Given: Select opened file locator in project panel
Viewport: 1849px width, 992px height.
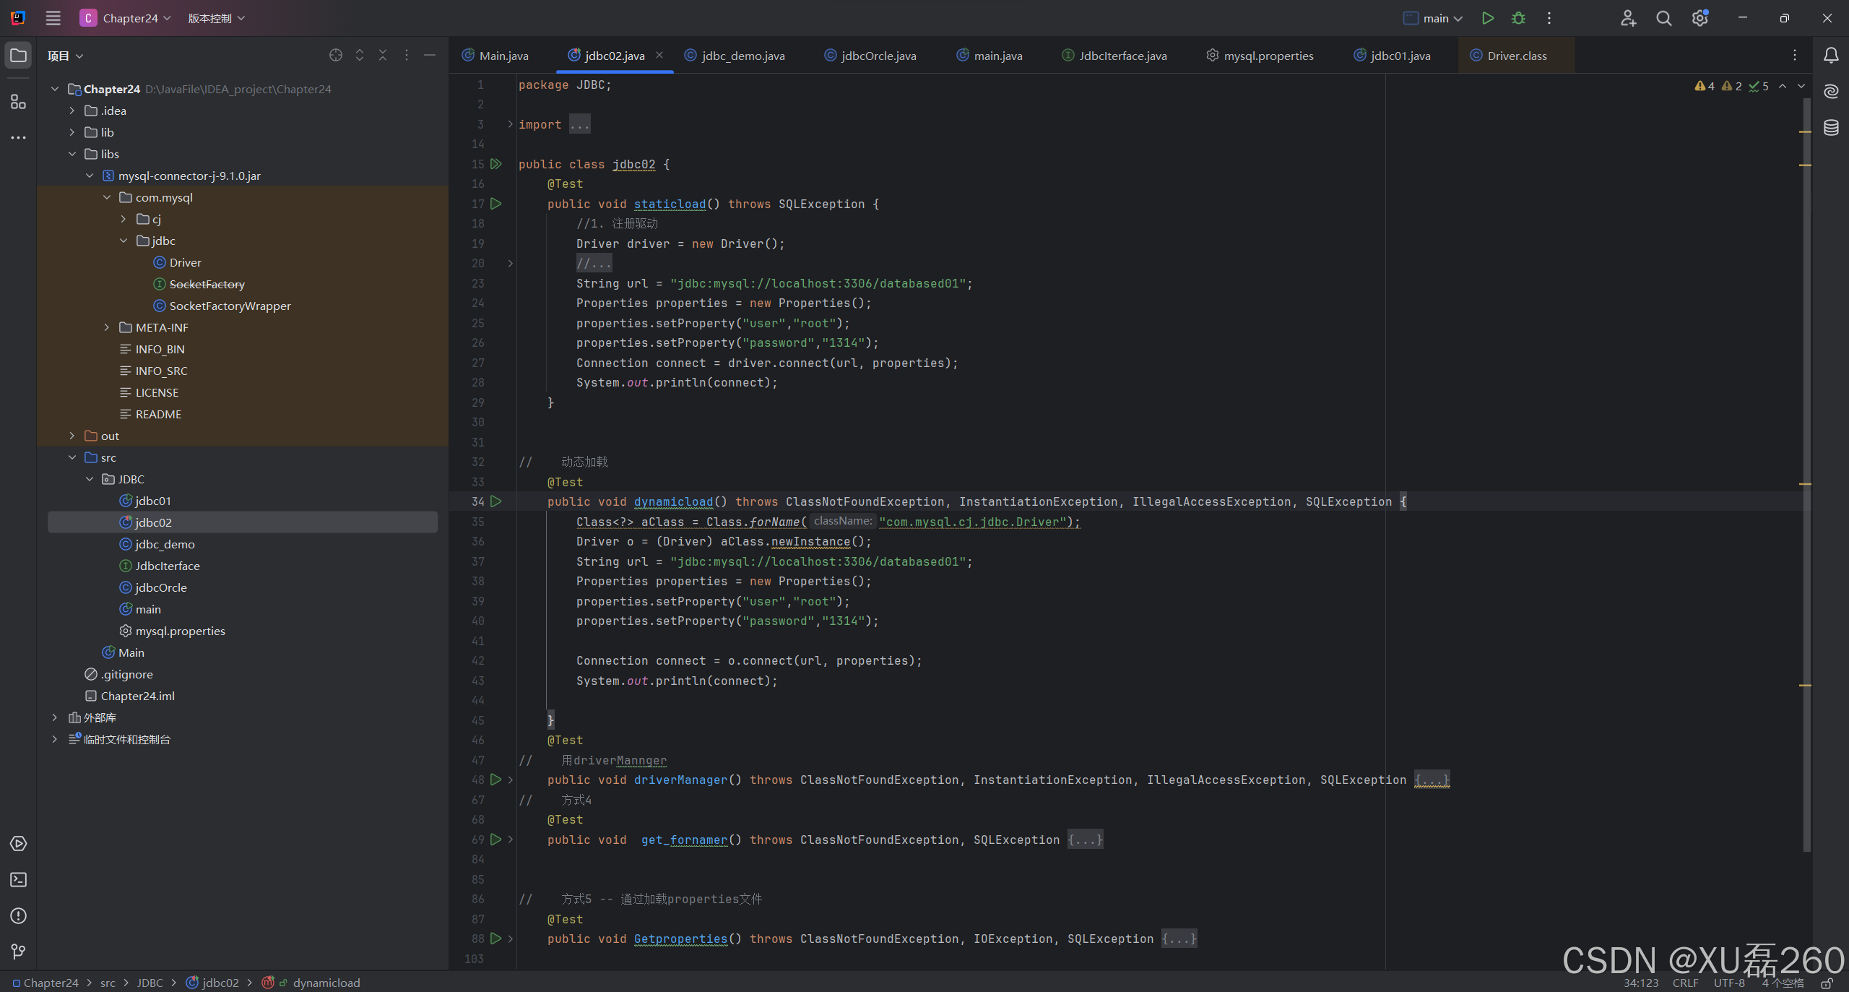Looking at the screenshot, I should (336, 56).
